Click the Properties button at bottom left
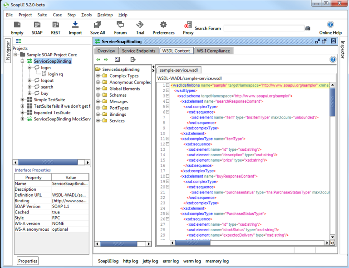Screen dimensions: 349x268 coord(28,261)
